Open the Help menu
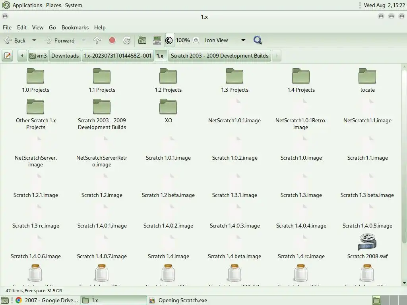 pyautogui.click(x=100, y=27)
